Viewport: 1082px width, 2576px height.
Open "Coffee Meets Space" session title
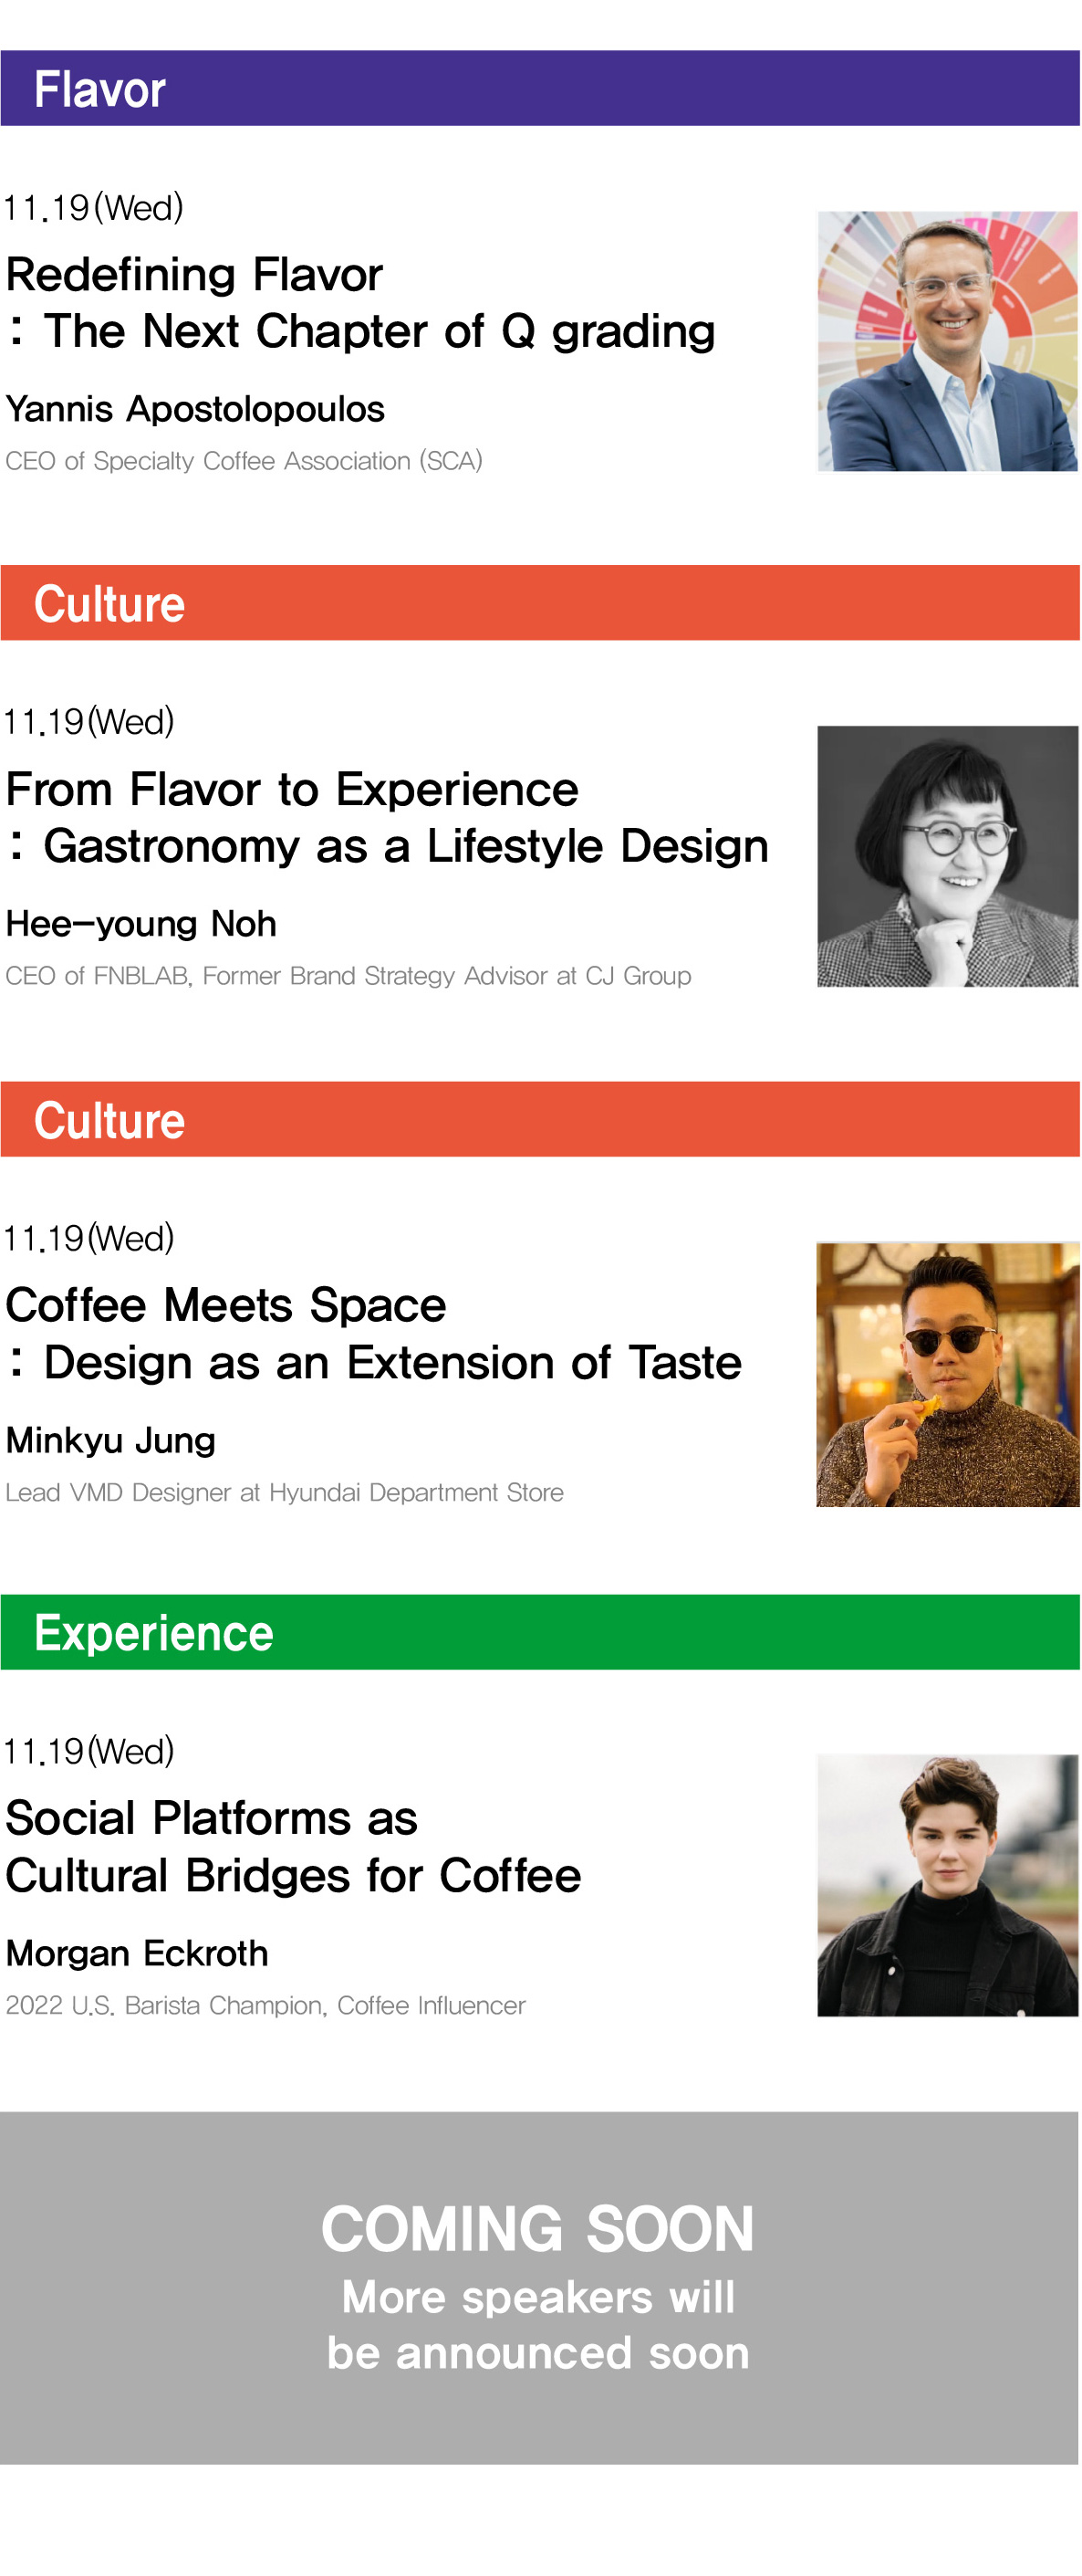[372, 1333]
